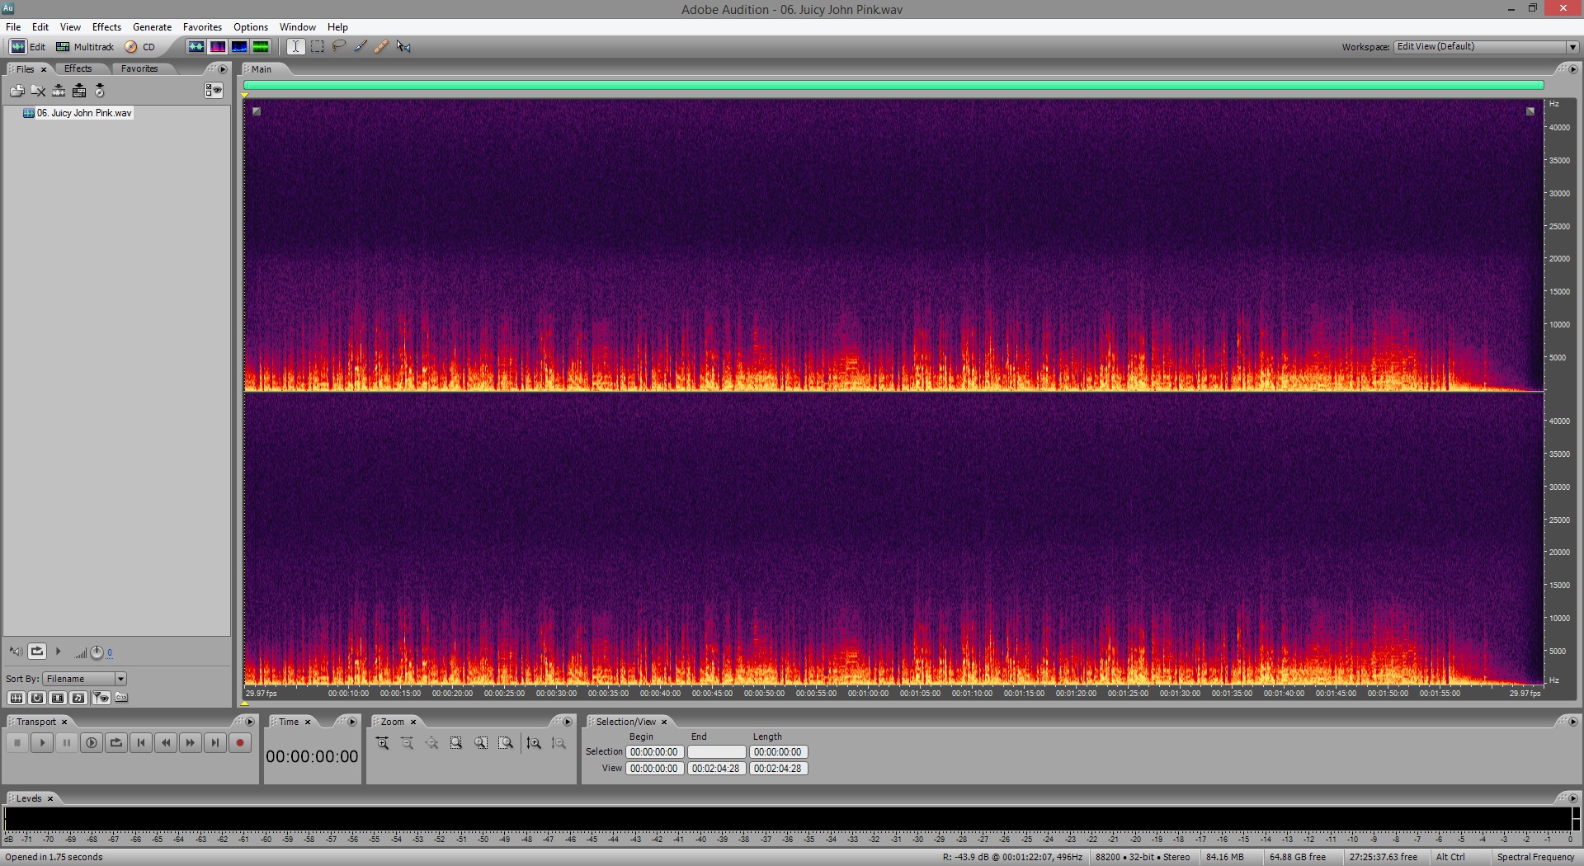Select the Effects Paintbrush tool
Screen dimensions: 1584x866
(361, 47)
